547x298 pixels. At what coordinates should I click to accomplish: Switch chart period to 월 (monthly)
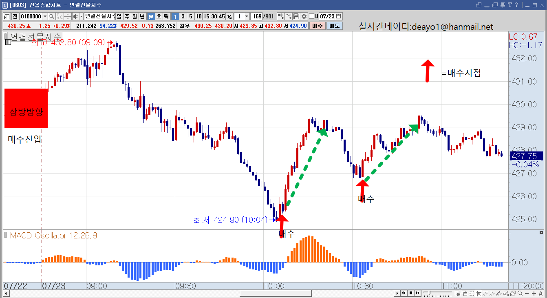[135, 16]
